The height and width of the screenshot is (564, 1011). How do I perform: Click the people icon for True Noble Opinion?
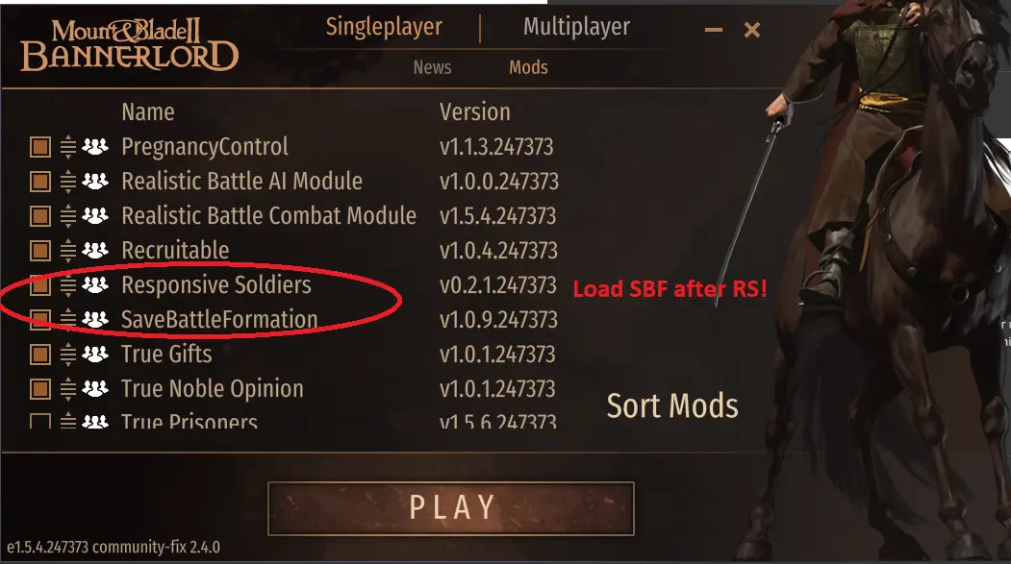pos(95,388)
